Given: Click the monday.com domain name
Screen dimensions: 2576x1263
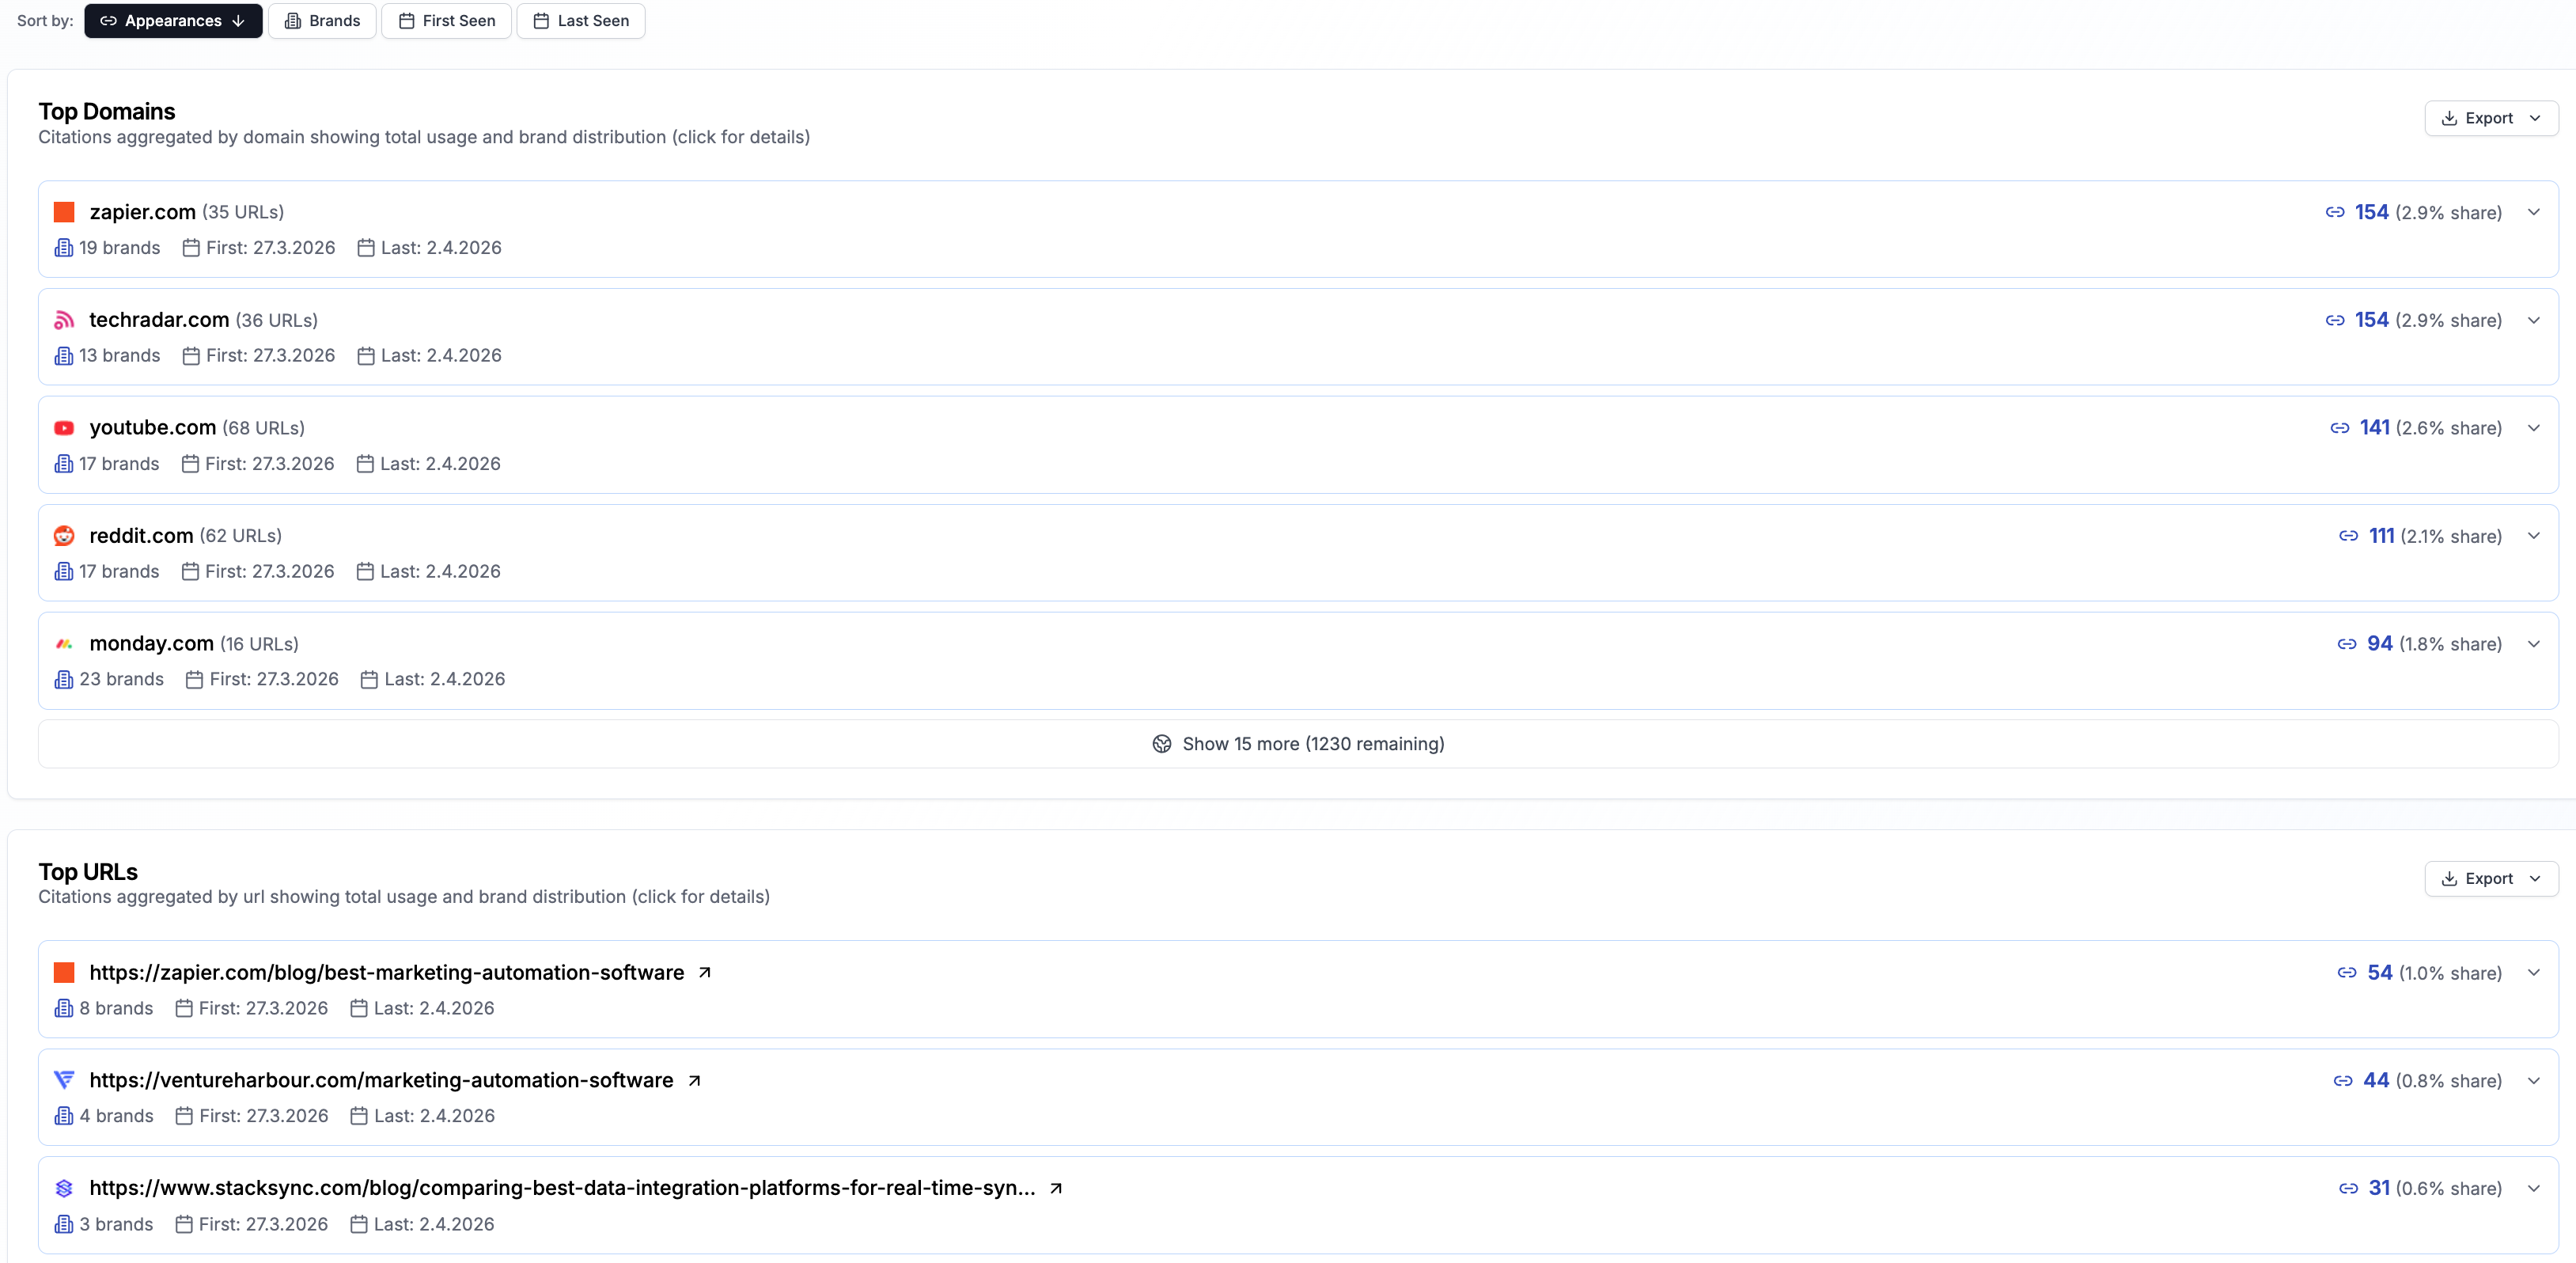Looking at the screenshot, I should [x=151, y=644].
